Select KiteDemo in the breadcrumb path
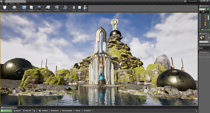 [55, 111]
